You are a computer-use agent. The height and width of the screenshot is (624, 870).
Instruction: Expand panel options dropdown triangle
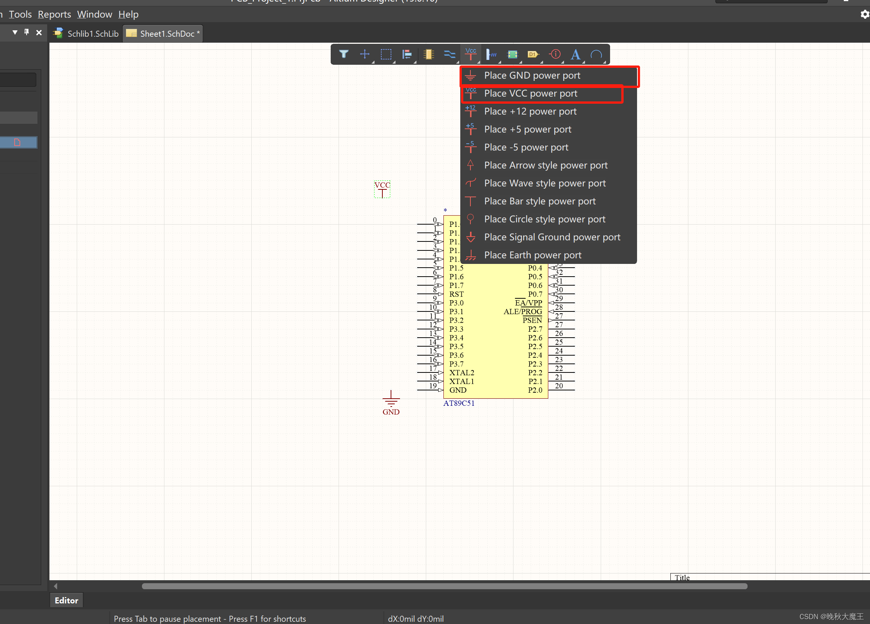pos(15,32)
